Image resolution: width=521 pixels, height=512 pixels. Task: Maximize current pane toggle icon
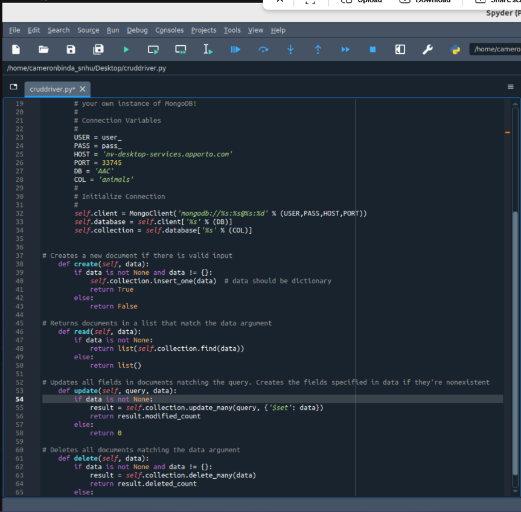click(400, 50)
